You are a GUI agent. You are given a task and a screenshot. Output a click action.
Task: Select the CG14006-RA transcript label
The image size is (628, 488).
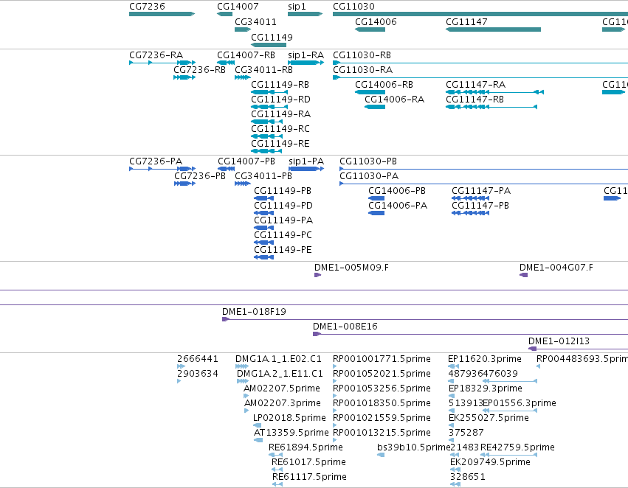395,100
